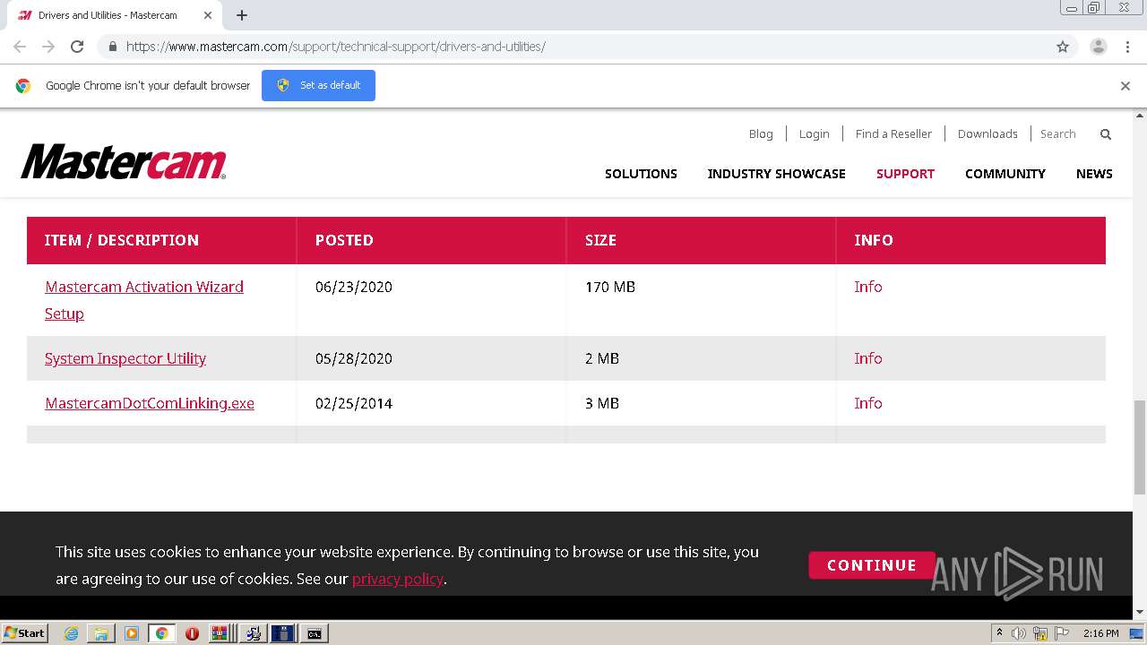1147x645 pixels.
Task: Click the page vertical scrollbar thumb
Action: point(1140,447)
